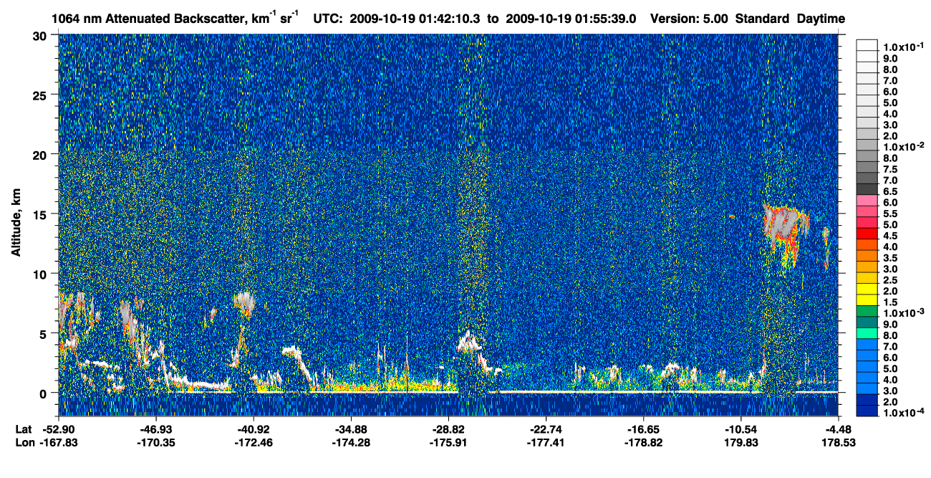Viewport: 931px width, 478px height.
Task: Click the longitude value -177.41
Action: pyautogui.click(x=546, y=442)
